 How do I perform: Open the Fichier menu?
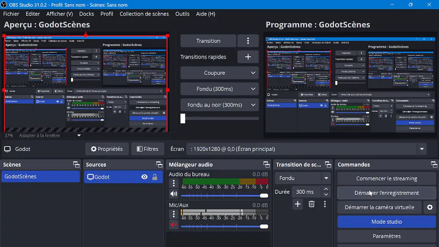[x=11, y=14]
